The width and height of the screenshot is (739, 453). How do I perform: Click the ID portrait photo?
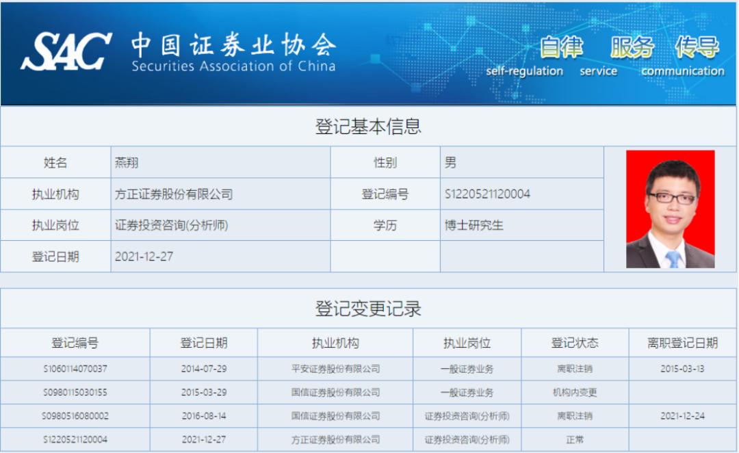[670, 209]
